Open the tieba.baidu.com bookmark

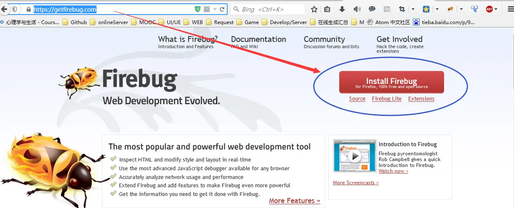click(444, 22)
